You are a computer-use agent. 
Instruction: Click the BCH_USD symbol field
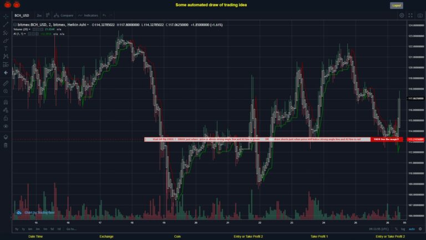point(22,16)
